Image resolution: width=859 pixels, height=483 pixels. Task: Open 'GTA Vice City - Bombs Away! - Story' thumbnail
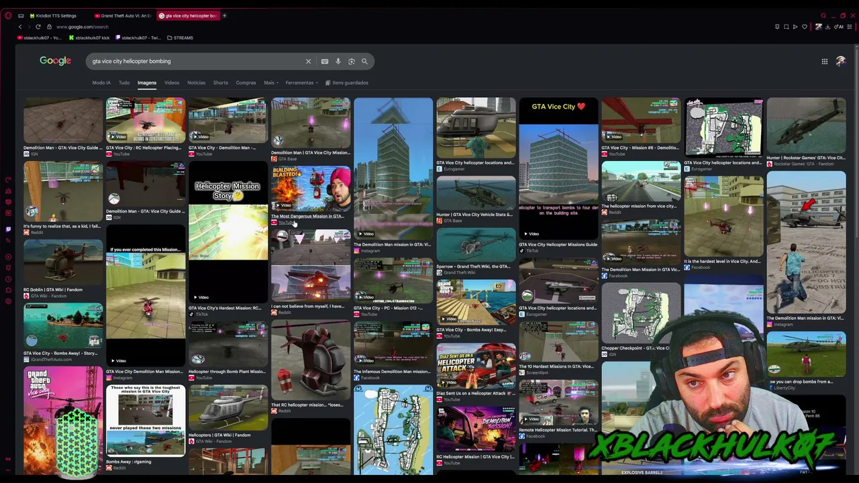click(x=63, y=325)
